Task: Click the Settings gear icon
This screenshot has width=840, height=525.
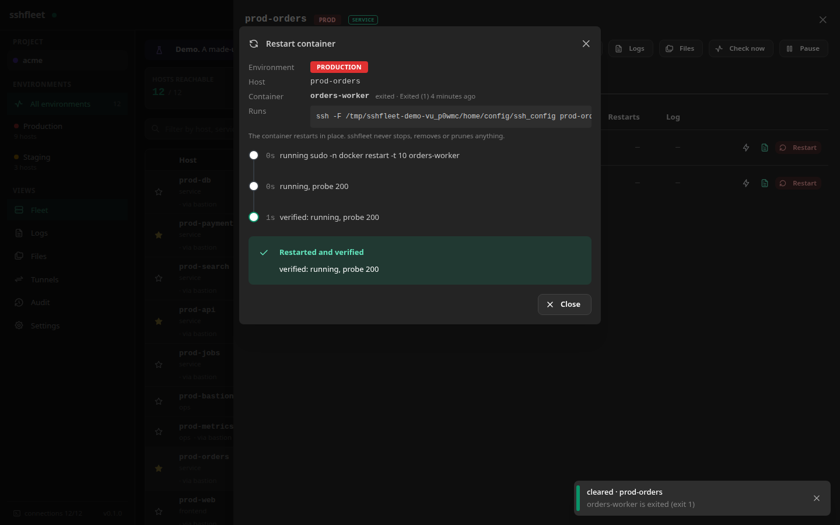Action: (19, 325)
